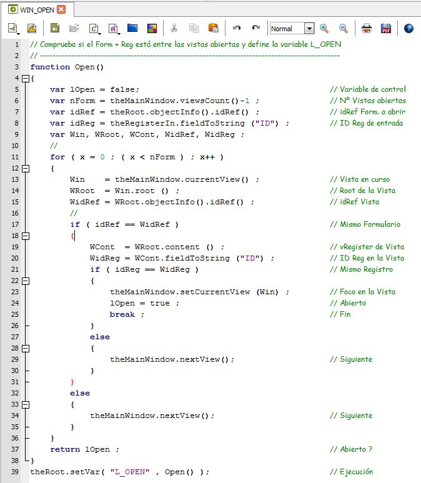
Task: Click 'WRoot.content ()' on line 19
Action: click(x=174, y=247)
